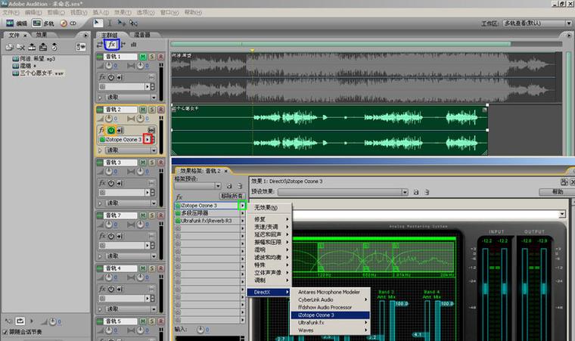Toggle the effects power button on track 2
The height and width of the screenshot is (341, 575).
(110, 130)
